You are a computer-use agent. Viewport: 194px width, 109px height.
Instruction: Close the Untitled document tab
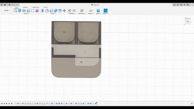click(171, 5)
